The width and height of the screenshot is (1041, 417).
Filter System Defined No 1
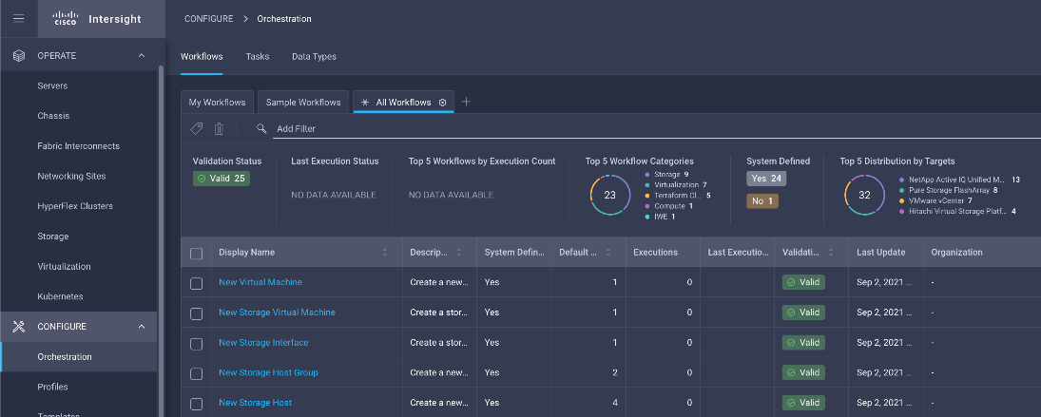tap(762, 200)
